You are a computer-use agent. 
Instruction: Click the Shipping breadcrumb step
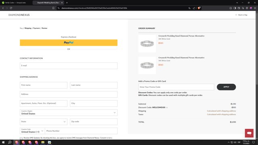click(x=28, y=28)
